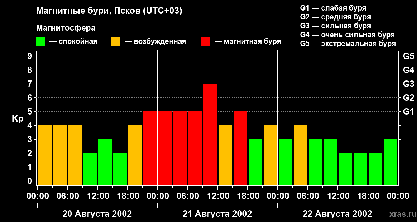Click the '12:00' time label for 20 August

tap(98, 196)
